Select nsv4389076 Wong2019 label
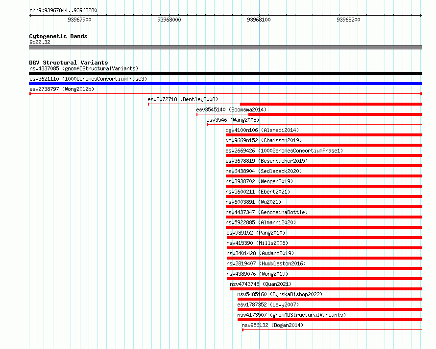 point(257,274)
